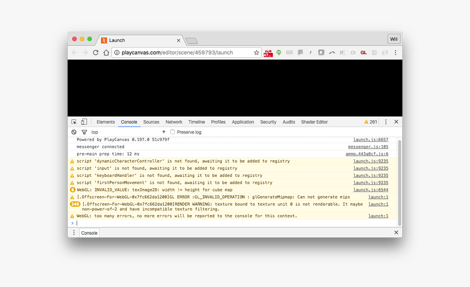Image resolution: width=470 pixels, height=287 pixels.
Task: Bookmark this page with the star
Action: pos(256,53)
